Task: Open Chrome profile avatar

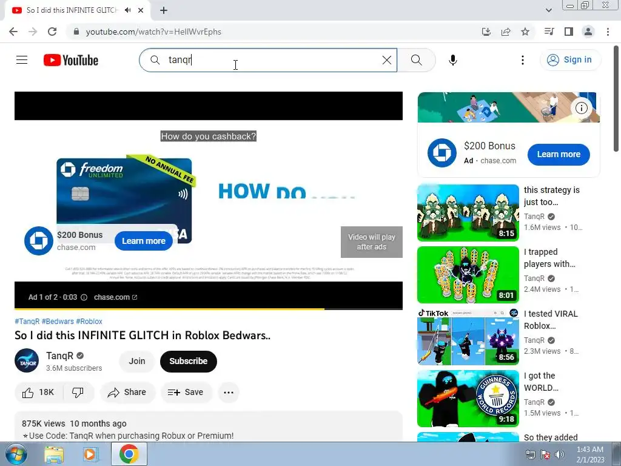Action: click(x=588, y=32)
